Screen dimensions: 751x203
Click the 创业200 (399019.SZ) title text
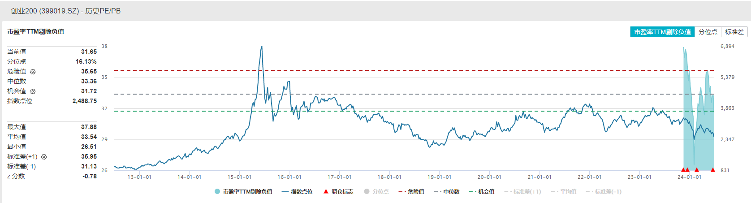click(44, 11)
